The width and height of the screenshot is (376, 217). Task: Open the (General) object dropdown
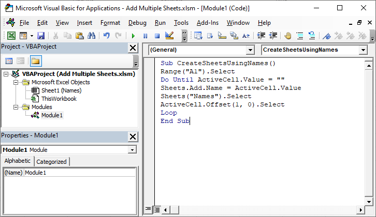coord(250,50)
